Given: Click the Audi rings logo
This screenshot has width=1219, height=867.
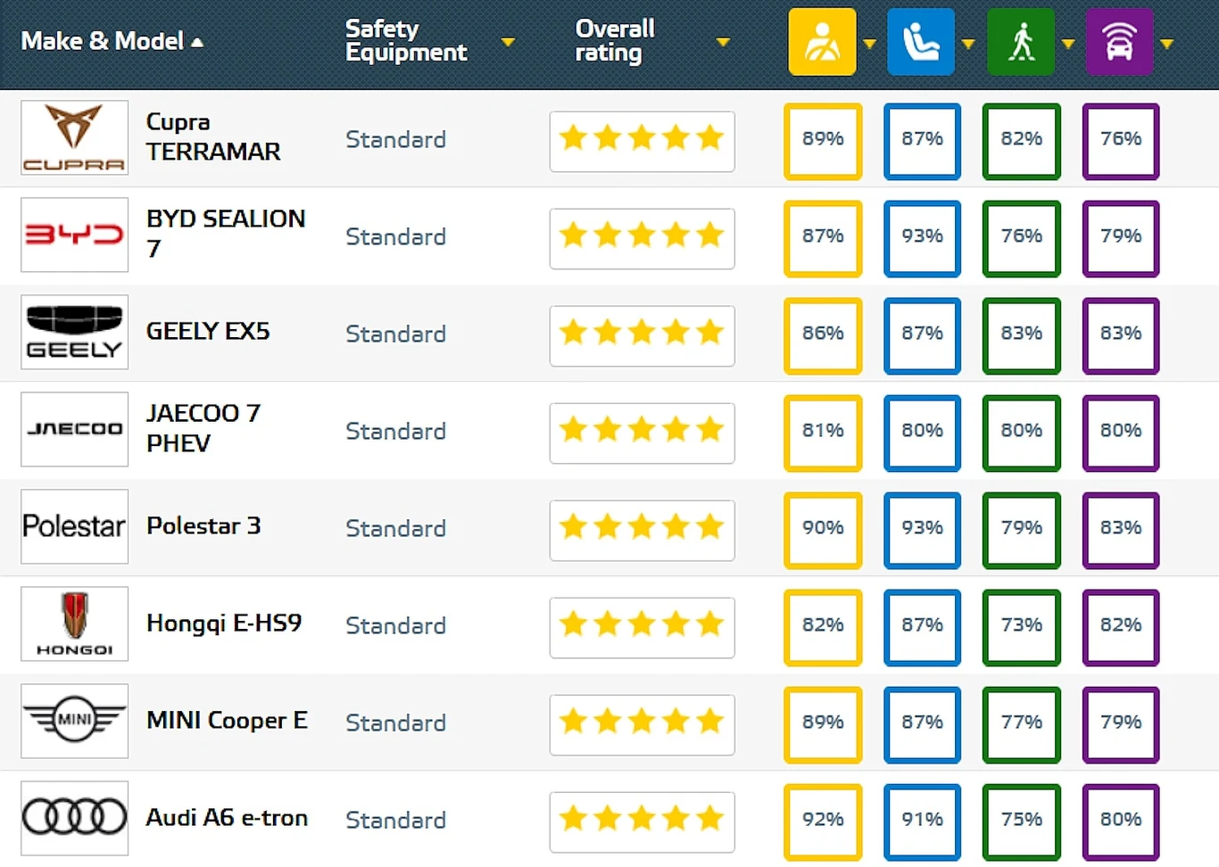Looking at the screenshot, I should pyautogui.click(x=74, y=818).
